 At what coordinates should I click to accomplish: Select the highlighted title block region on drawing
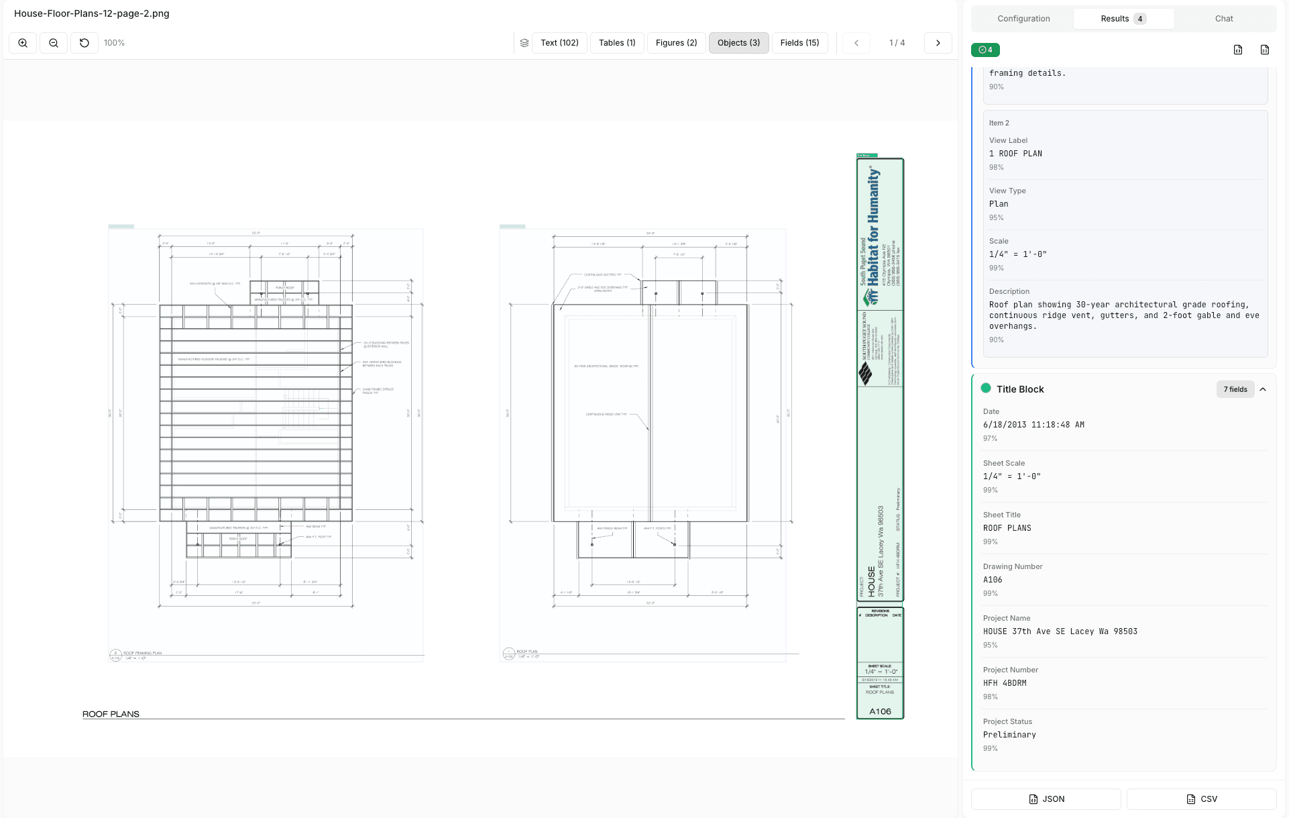pos(880,436)
